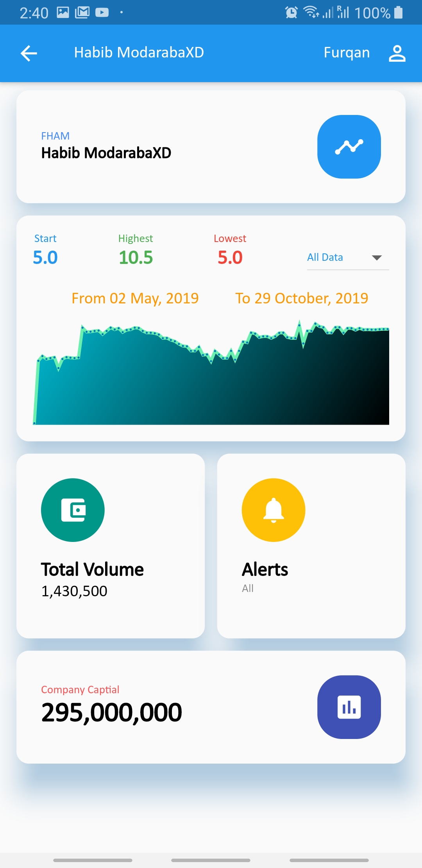This screenshot has width=422, height=868.
Task: Tap the YouTube notification icon
Action: click(102, 13)
